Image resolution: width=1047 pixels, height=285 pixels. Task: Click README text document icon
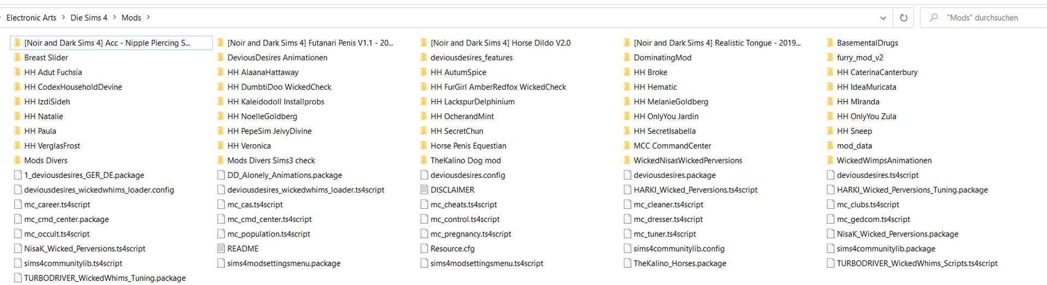(221, 249)
